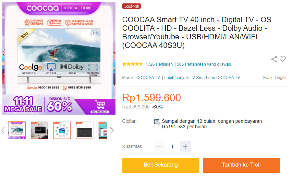Click Beli Sekarang button
Viewport: 293px width, 182px height.
(161, 165)
